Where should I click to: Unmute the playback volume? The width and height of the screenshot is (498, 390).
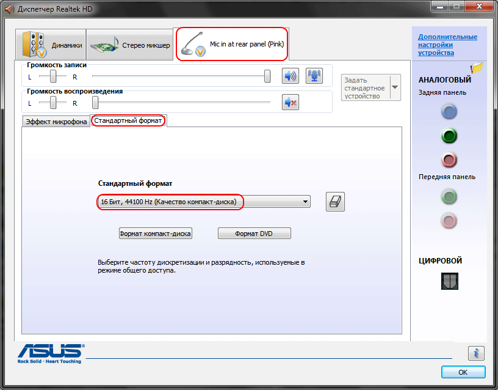290,103
